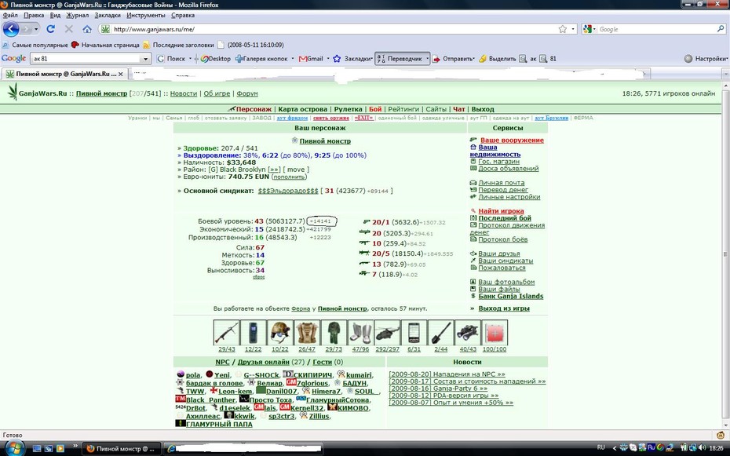Select the helmet equipment icon
The image size is (730, 456).
click(x=280, y=333)
